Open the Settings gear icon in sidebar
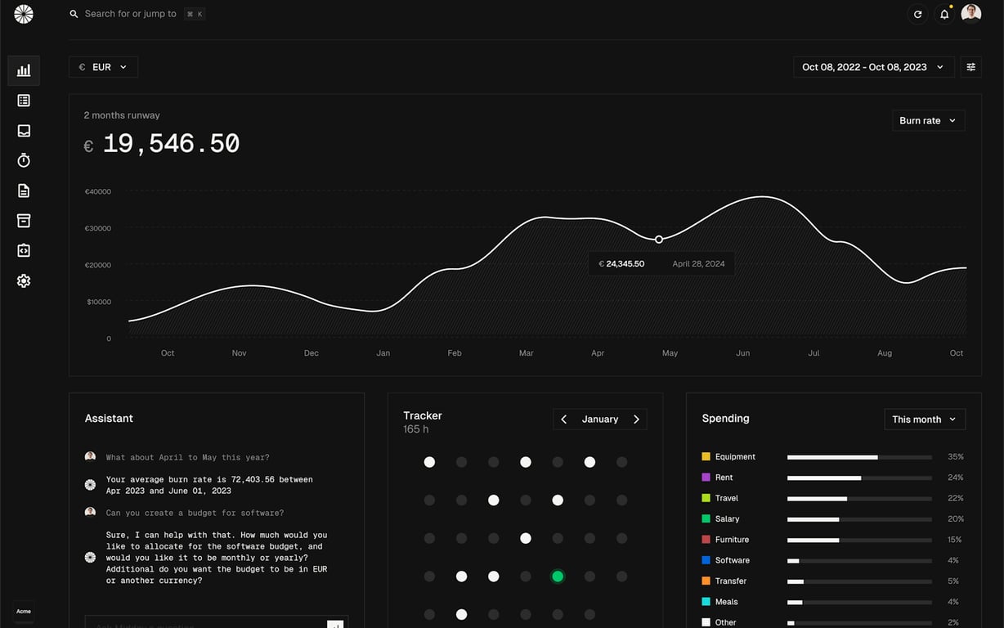1004x628 pixels. (x=24, y=280)
